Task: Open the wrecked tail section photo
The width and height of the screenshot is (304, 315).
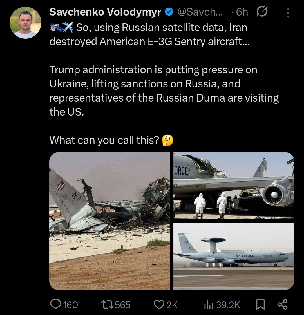Action: pos(110,221)
